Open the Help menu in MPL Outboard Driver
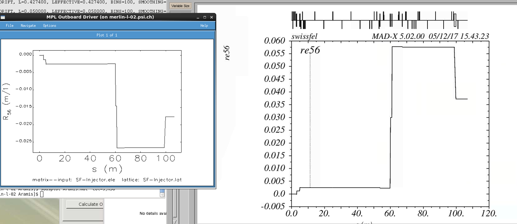Screen dimensions: 517x224 (204, 26)
